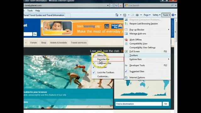This screenshot has width=201, height=113.
Task: Click the Ad Council logo in banner
Action: (107, 26)
